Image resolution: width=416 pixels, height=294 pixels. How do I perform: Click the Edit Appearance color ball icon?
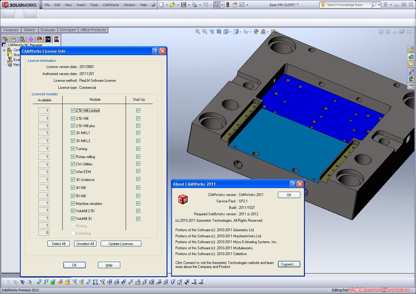click(256, 32)
